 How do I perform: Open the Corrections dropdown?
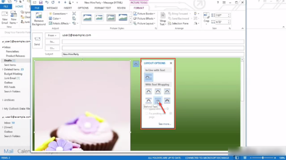pos(58,14)
